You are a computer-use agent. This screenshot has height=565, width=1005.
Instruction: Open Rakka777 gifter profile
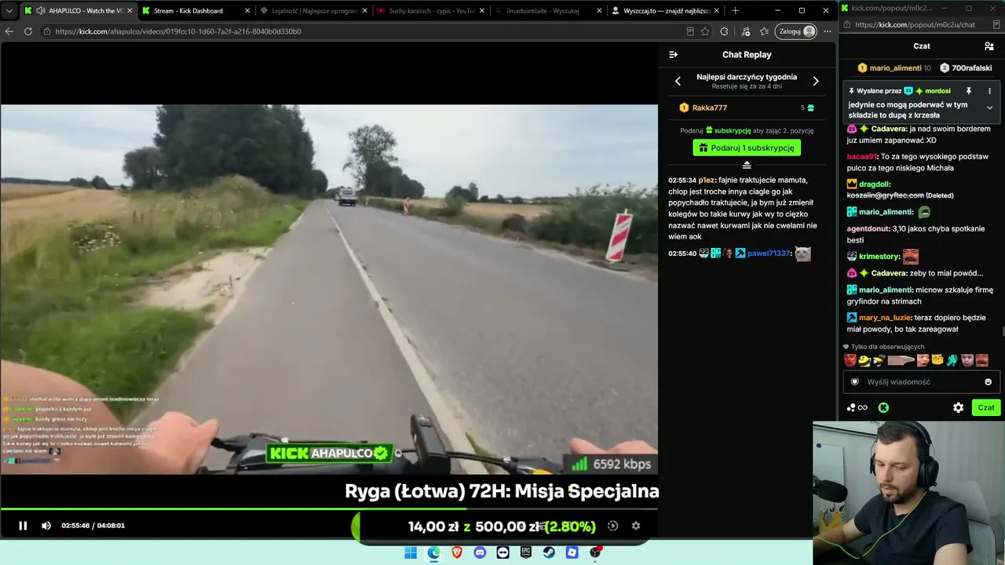tap(710, 108)
